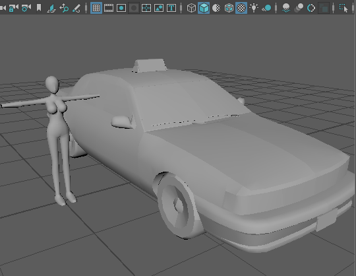Click the Gate Mask icon
This screenshot has width=356, height=276.
134,8
